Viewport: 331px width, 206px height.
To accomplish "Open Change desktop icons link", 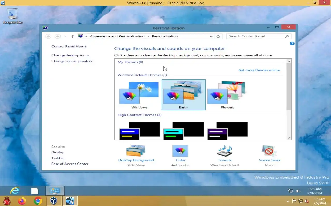I will tap(70, 55).
